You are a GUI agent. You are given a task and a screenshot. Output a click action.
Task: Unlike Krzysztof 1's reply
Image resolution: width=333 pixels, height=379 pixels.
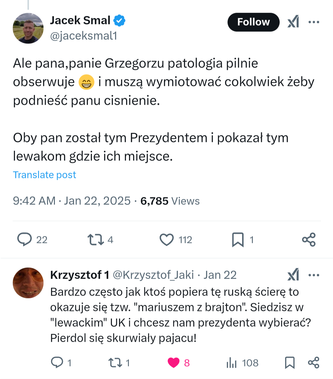point(174,362)
